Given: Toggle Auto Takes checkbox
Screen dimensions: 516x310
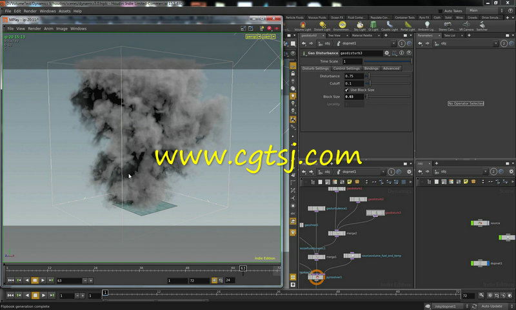Looking at the screenshot, I should pos(441,11).
